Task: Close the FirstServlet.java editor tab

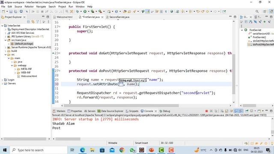Action: pos(102,17)
